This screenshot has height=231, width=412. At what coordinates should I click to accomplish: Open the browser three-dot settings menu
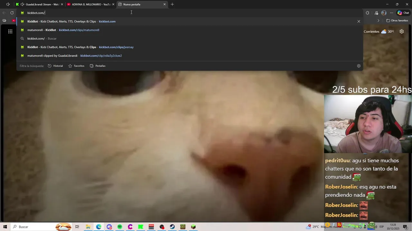(x=391, y=13)
